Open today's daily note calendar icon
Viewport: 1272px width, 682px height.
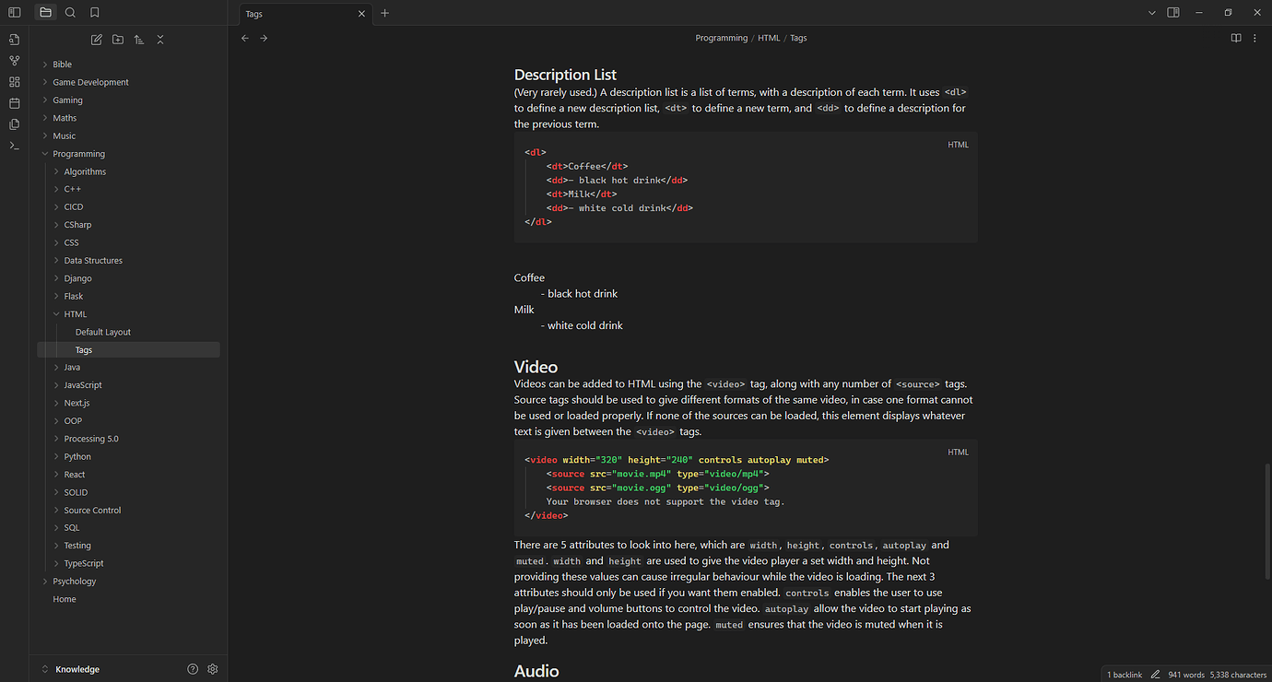point(14,103)
